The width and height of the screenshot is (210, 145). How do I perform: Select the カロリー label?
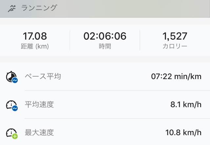tap(175, 46)
